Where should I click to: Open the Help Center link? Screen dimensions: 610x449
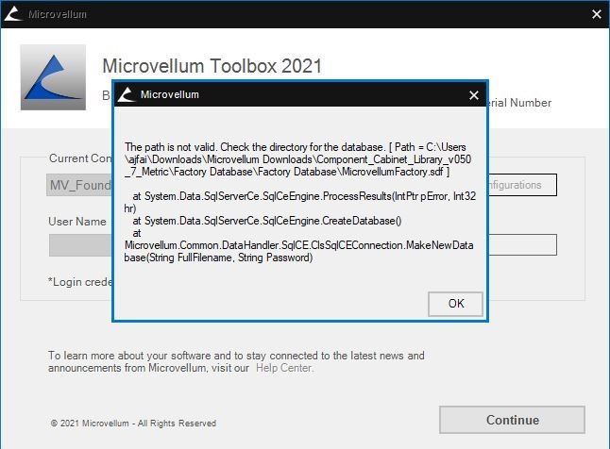[287, 368]
